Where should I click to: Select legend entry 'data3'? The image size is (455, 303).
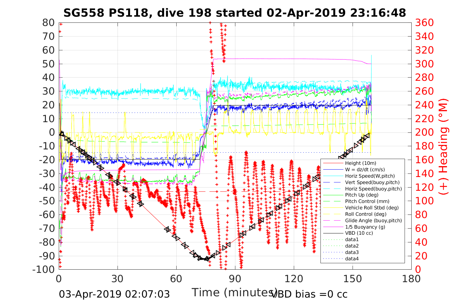coord(352,252)
